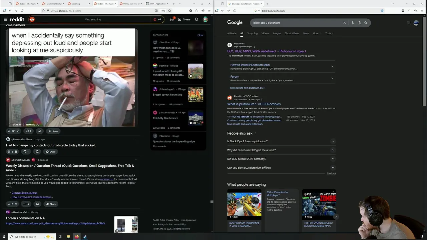Image resolution: width=427 pixels, height=240 pixels.
Task: Open Steam from the taskbar
Action: pos(85,237)
